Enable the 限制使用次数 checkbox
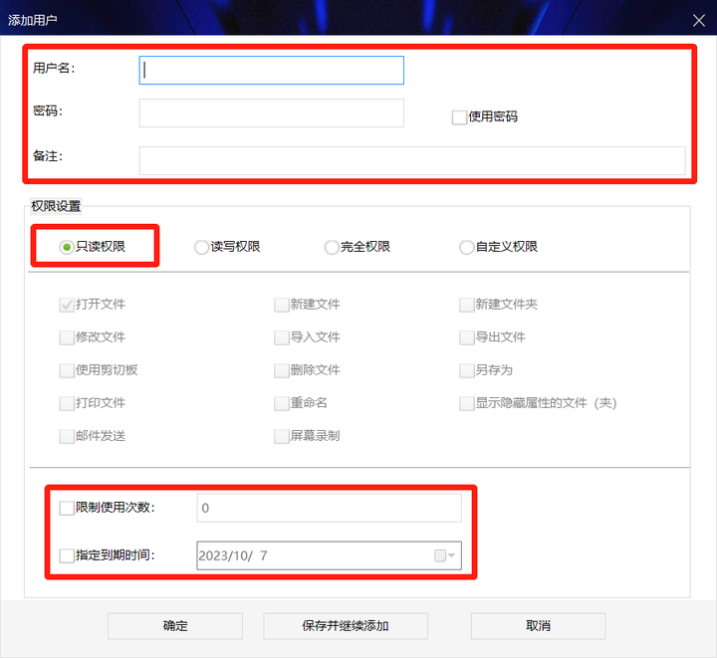The height and width of the screenshot is (658, 717). pyautogui.click(x=67, y=508)
